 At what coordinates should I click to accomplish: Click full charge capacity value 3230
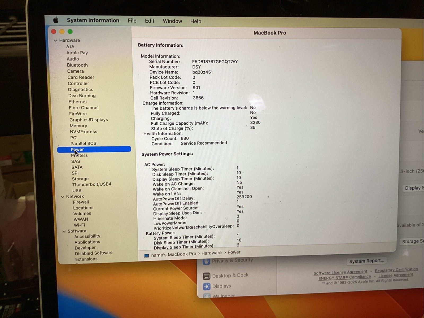click(255, 123)
